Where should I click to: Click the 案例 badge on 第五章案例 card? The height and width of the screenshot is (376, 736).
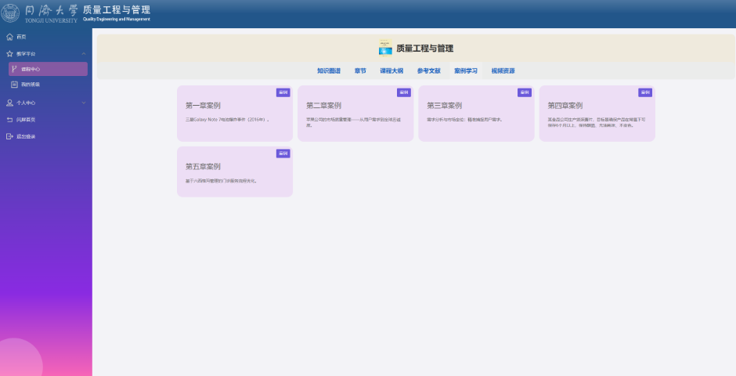point(283,154)
